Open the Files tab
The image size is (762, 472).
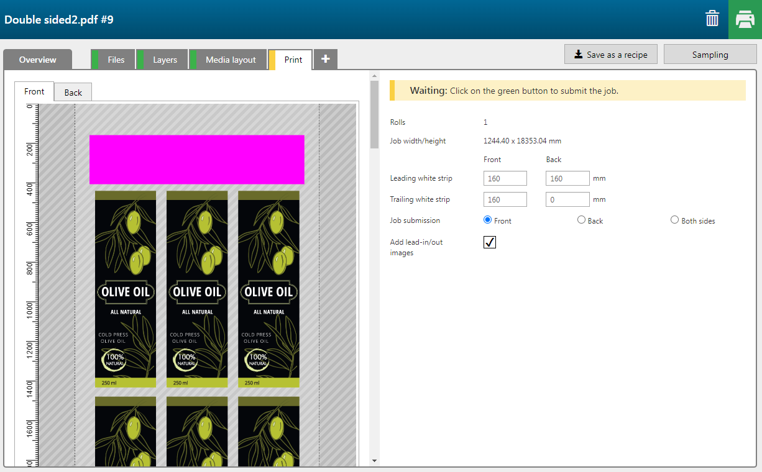[116, 60]
